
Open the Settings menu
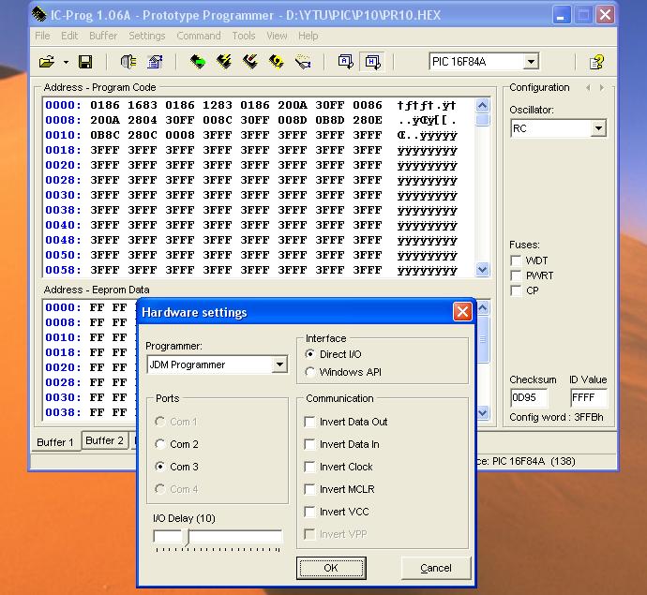pyautogui.click(x=146, y=36)
